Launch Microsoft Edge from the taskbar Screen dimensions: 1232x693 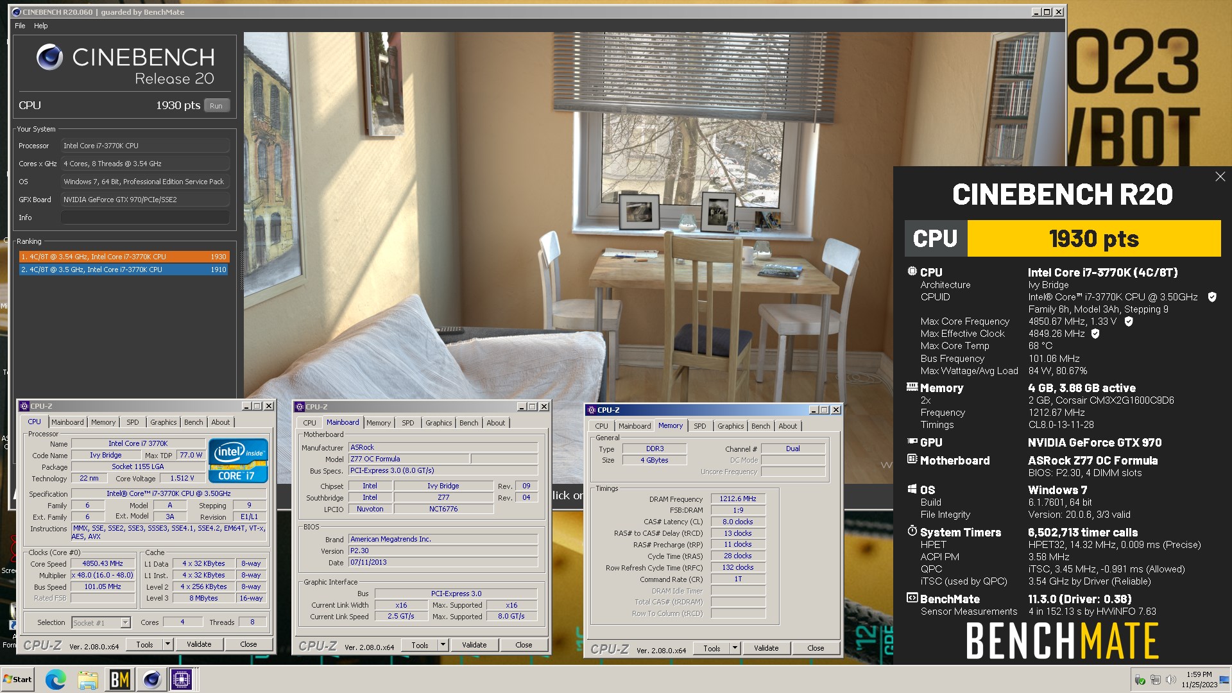click(55, 680)
